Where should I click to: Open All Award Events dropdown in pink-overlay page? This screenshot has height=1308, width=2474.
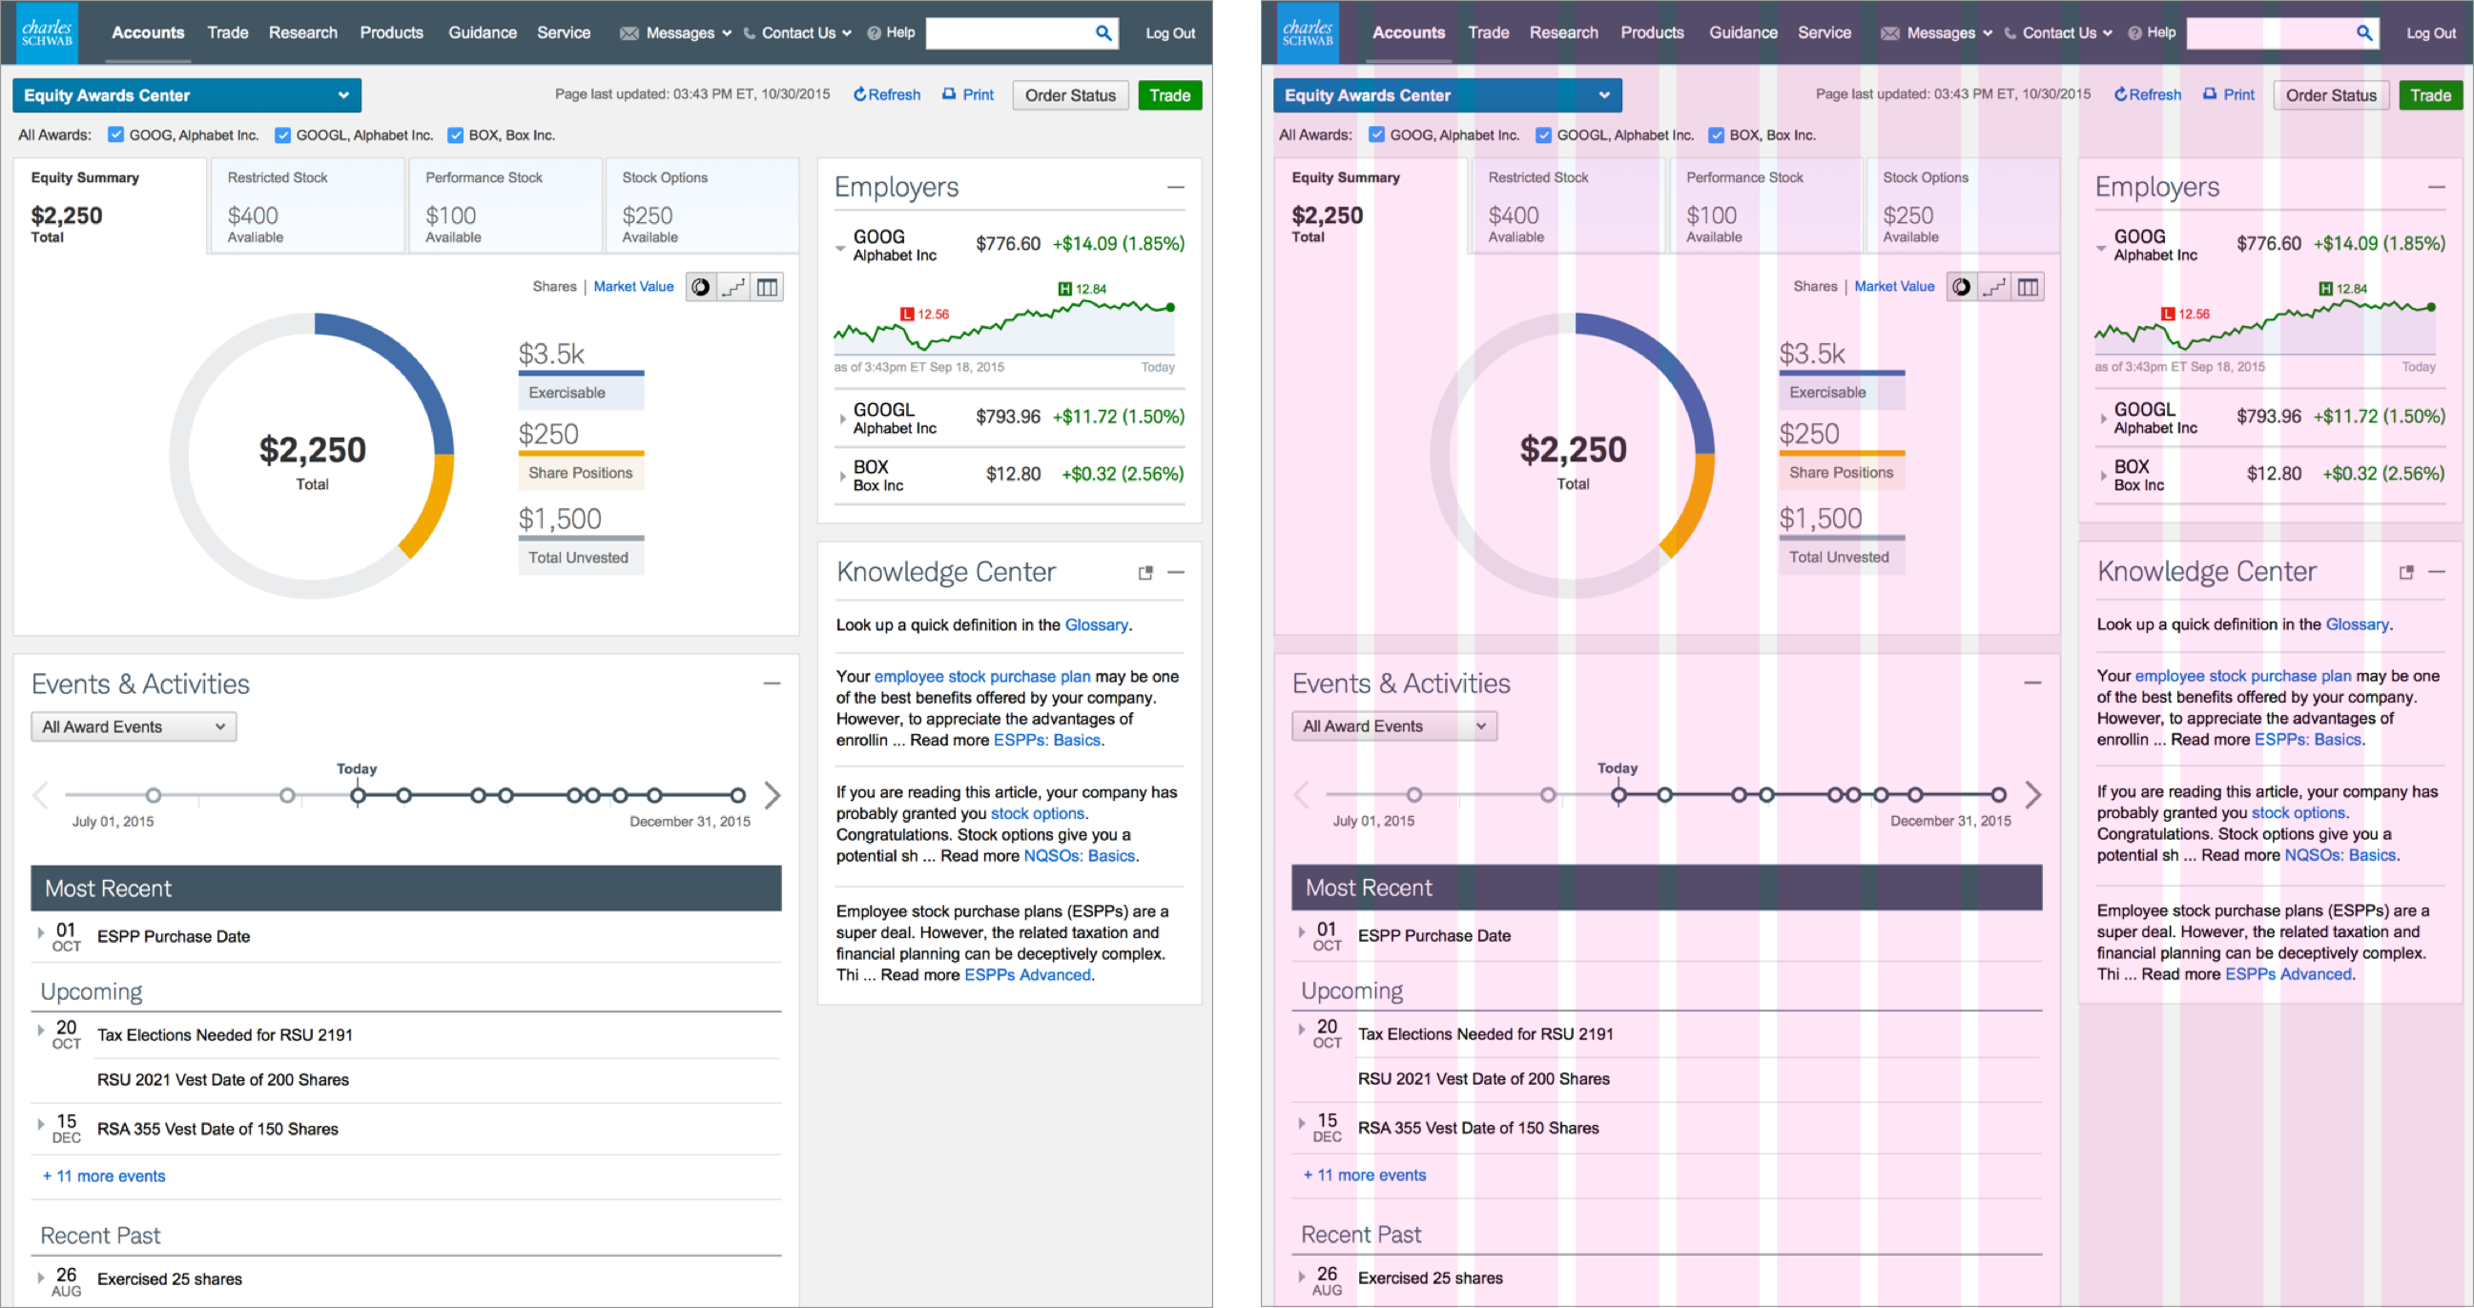[1394, 726]
